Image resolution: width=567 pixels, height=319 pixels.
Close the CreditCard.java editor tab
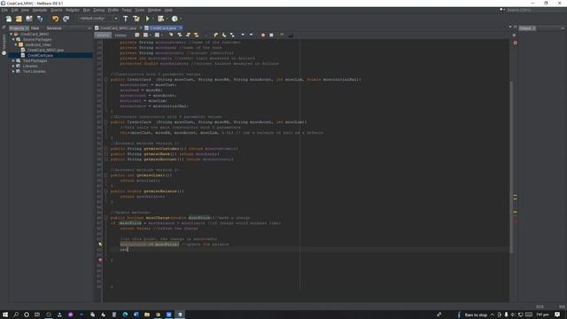click(181, 28)
